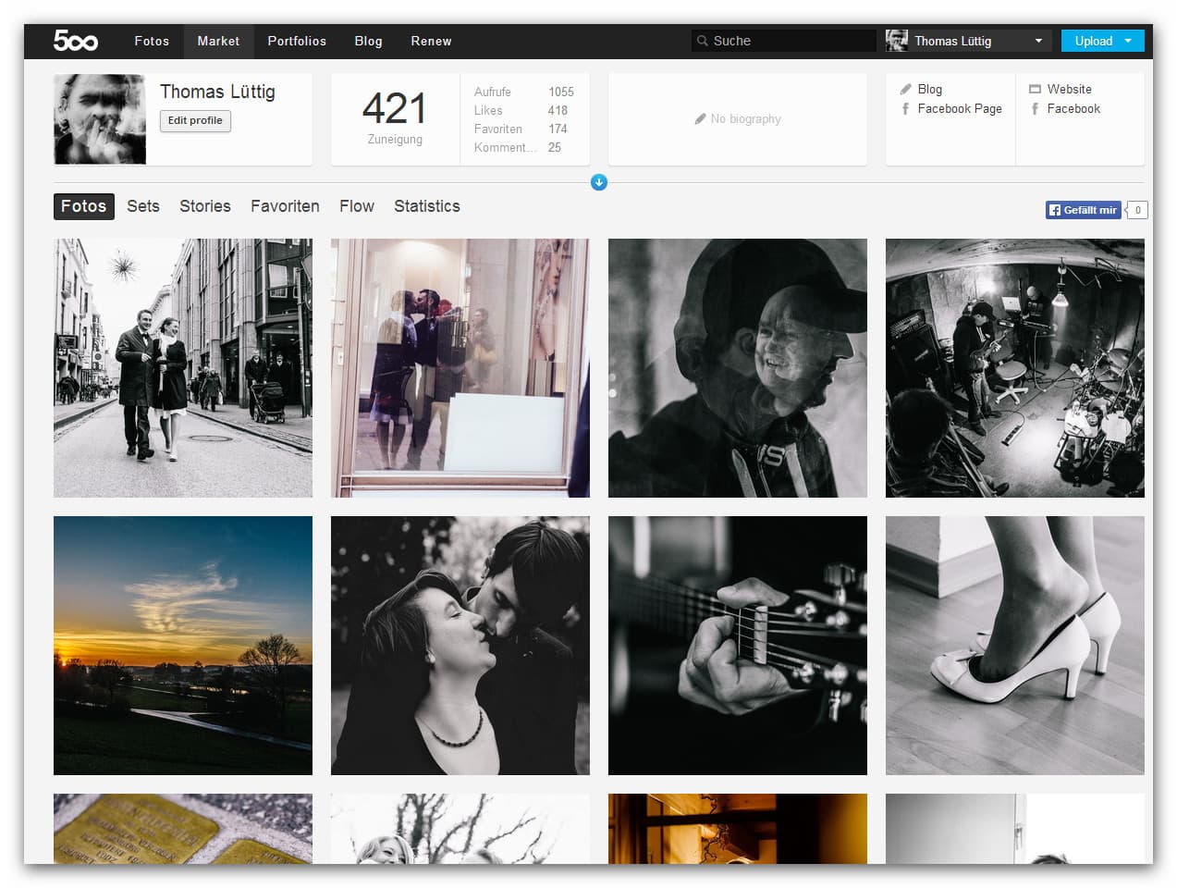
Task: Open the large profile picture
Action: point(100,119)
